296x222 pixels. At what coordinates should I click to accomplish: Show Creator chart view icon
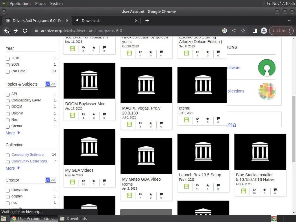(48, 180)
